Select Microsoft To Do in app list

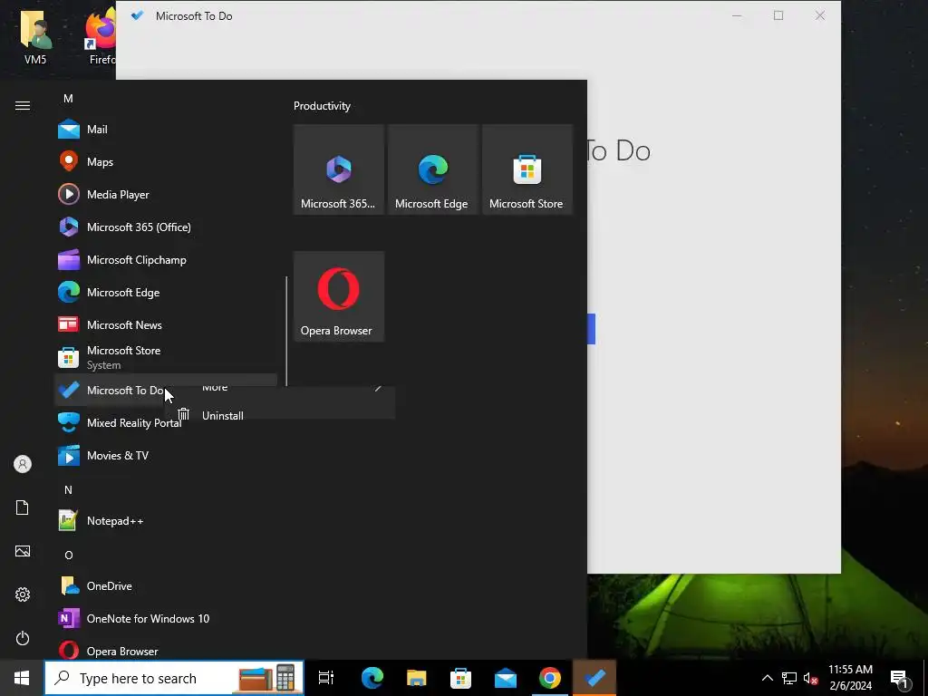click(166, 390)
